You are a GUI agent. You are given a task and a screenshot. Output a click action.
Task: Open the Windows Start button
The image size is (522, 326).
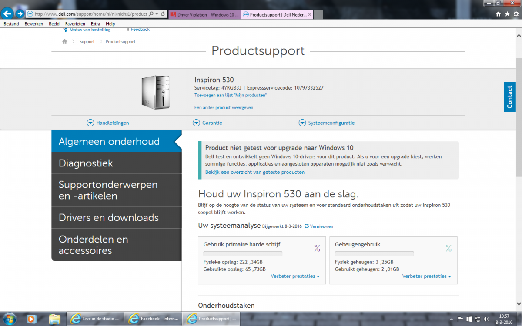click(x=9, y=319)
